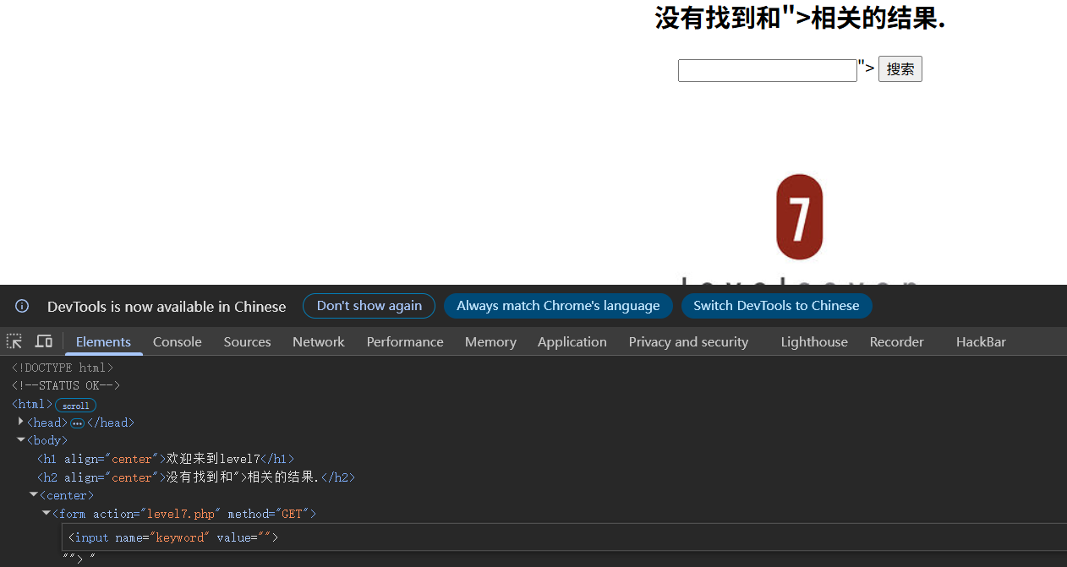This screenshot has width=1067, height=567.
Task: Collapse the body element node
Action: tap(21, 439)
